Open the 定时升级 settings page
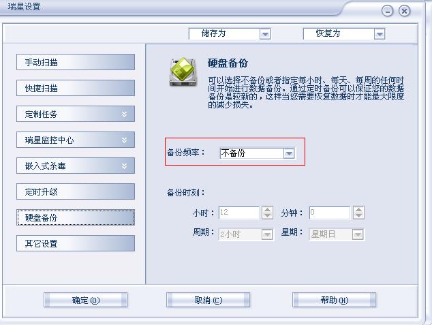432x325 pixels. click(76, 191)
